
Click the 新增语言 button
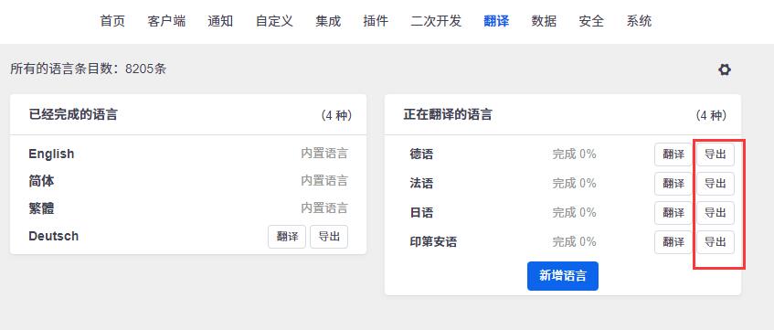pyautogui.click(x=563, y=276)
